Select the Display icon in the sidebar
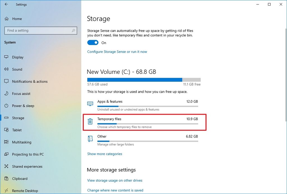Image resolution: width=287 pixels, height=194 pixels. (x=6, y=57)
